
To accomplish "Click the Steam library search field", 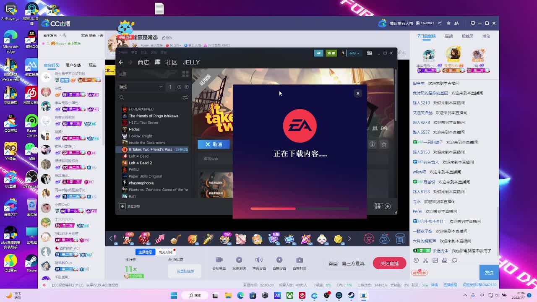I will click(149, 97).
